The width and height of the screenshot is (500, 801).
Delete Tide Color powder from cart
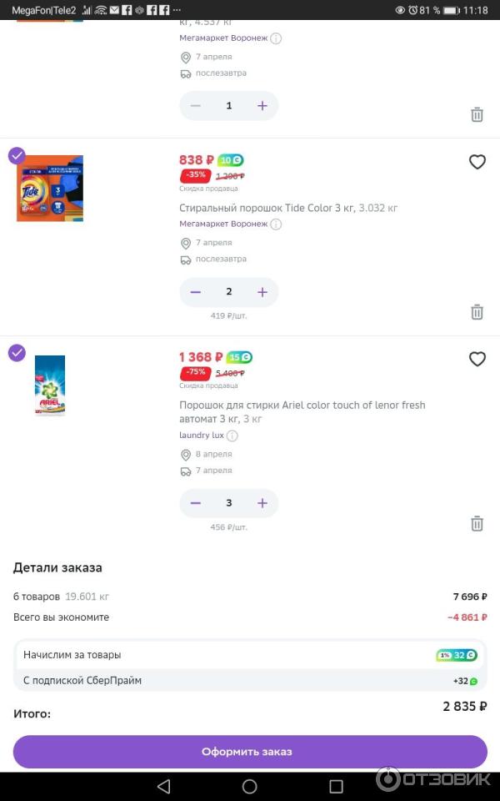pos(477,312)
